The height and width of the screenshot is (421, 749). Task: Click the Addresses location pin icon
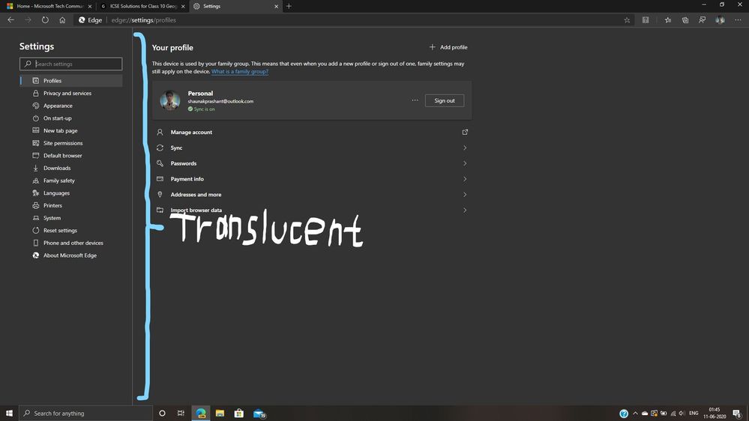point(160,195)
